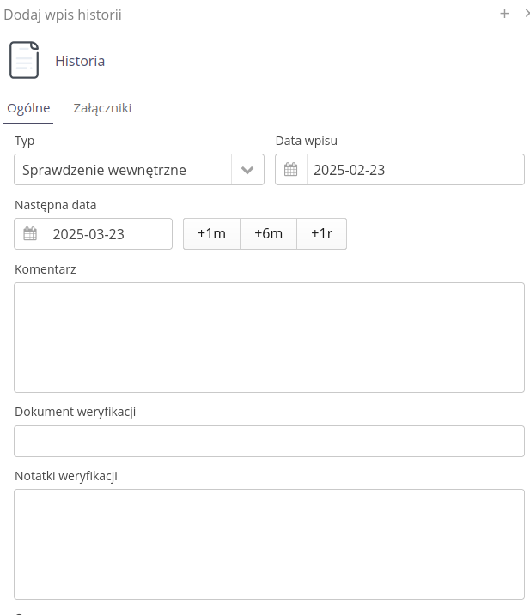The image size is (530, 615).
Task: Click the Dokument weryfikacji input field
Action: point(269,441)
